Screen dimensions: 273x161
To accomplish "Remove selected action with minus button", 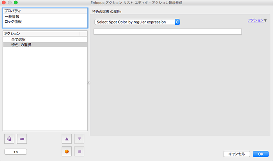I will coord(22,139).
